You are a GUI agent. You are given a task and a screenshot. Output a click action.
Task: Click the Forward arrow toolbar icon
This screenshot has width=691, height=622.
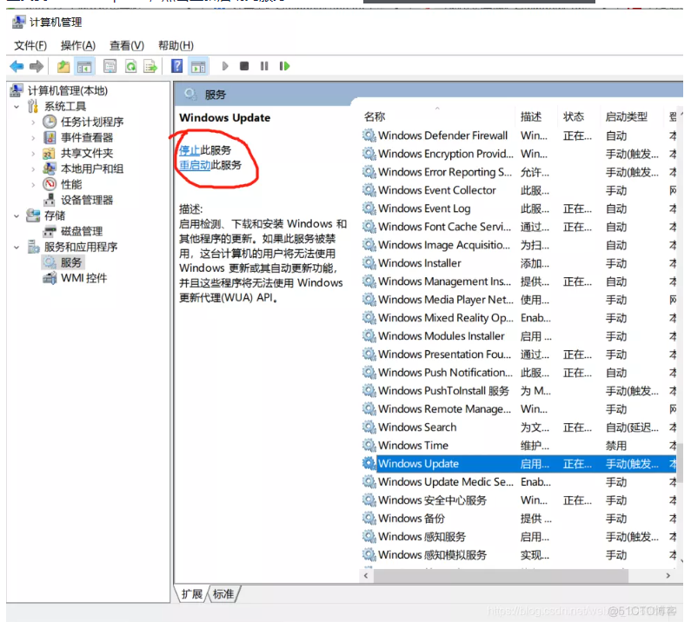pos(37,67)
